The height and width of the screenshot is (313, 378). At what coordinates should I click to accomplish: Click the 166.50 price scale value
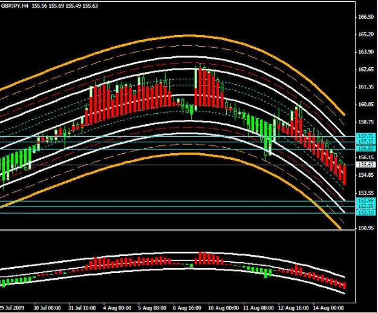point(366,17)
